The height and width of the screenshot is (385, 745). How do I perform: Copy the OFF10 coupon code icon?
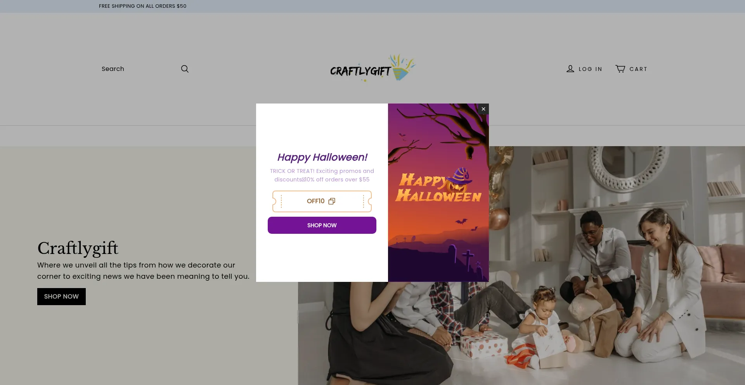tap(332, 201)
